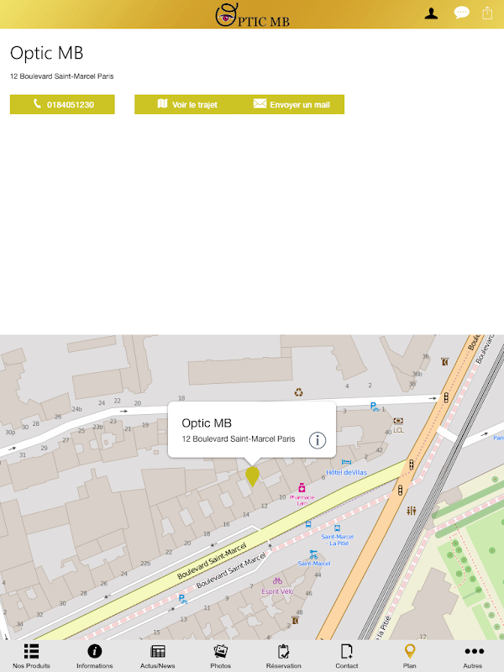Open Autres more options tab
Screen dimensions: 504x672
click(x=473, y=656)
